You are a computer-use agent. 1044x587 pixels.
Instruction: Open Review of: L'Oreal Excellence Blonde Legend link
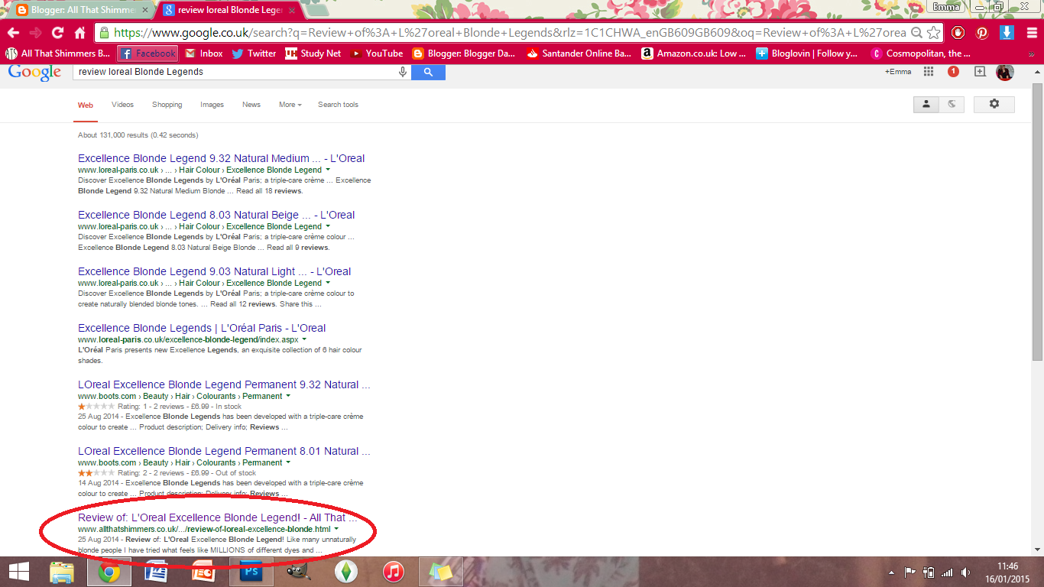(x=218, y=517)
